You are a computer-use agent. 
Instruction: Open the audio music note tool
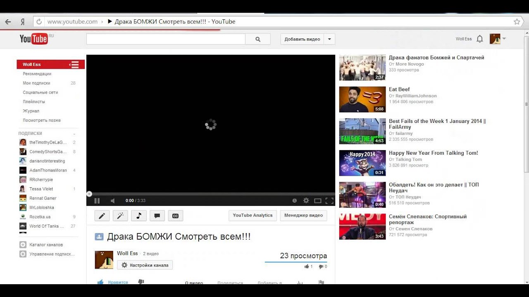coord(139,216)
